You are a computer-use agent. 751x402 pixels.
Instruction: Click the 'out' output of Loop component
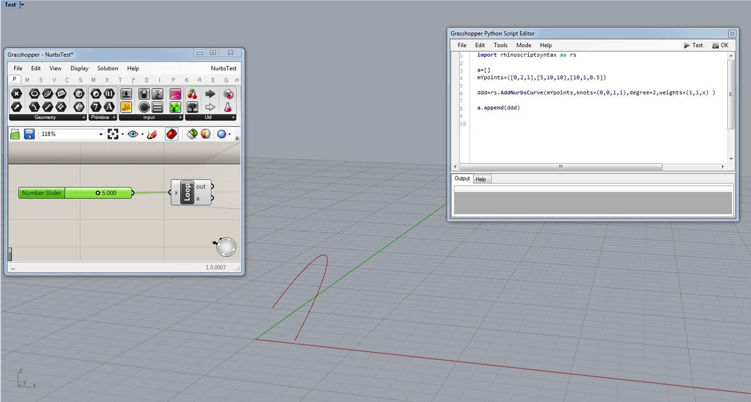tap(201, 187)
